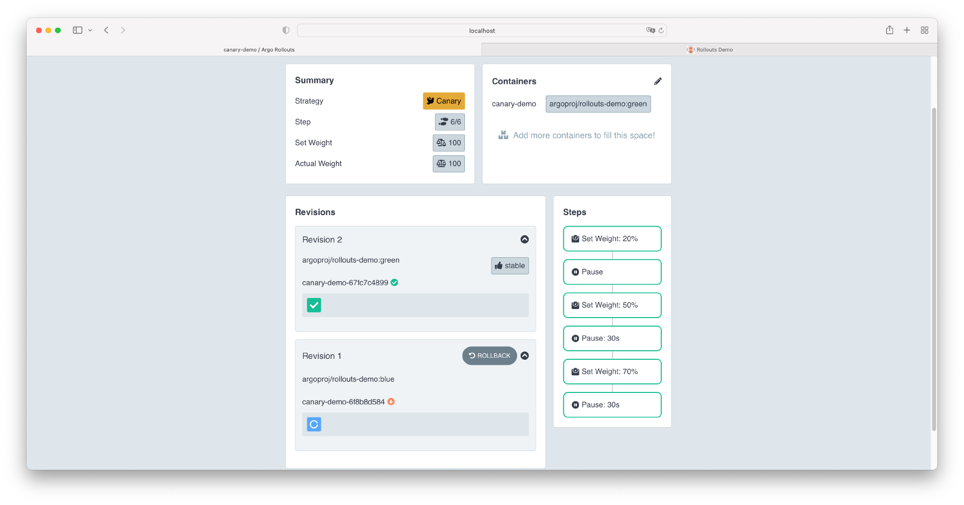964x505 pixels.
Task: Open a new tab with plus icon
Action: click(x=907, y=30)
